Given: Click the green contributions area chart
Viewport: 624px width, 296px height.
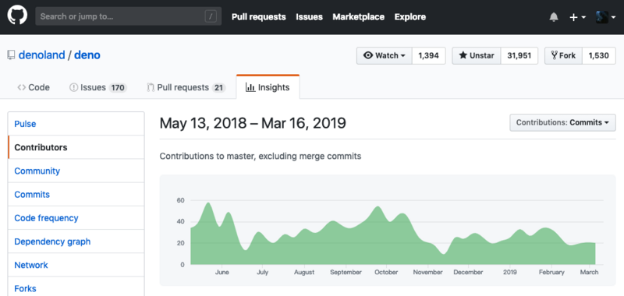Looking at the screenshot, I should [393, 234].
